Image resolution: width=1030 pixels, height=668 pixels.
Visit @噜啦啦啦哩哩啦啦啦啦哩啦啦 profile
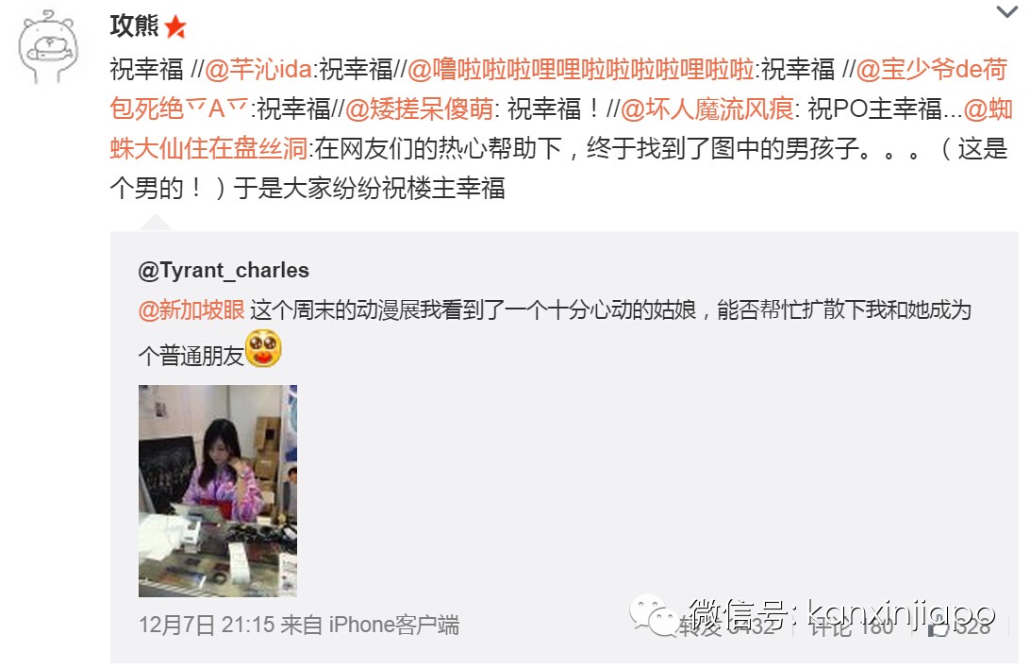581,69
